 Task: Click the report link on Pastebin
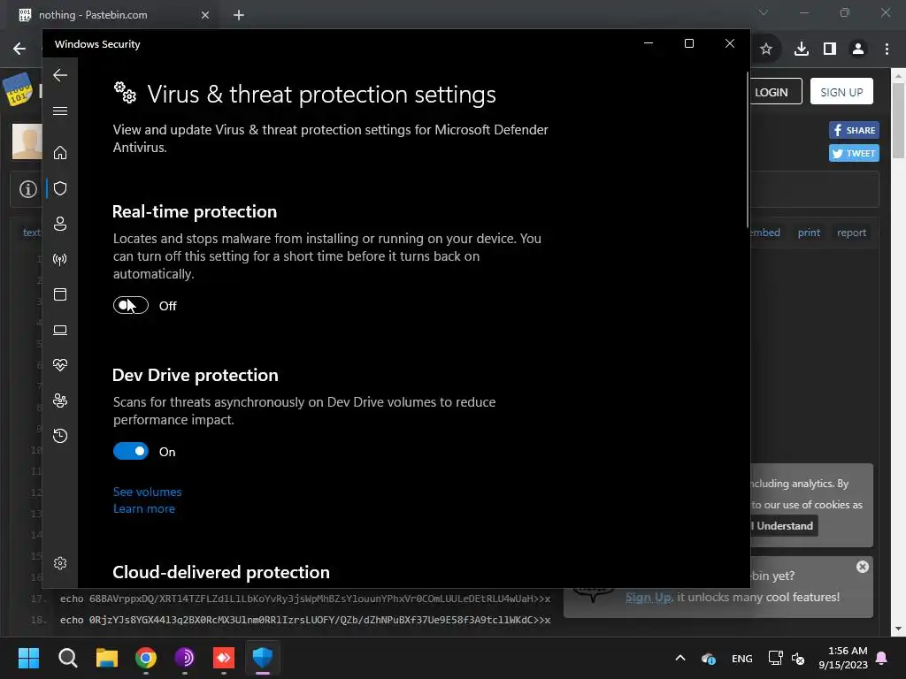[x=852, y=233]
